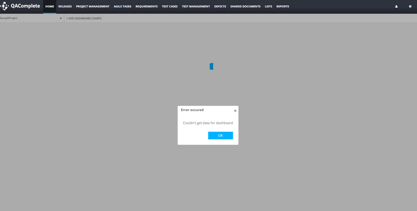The height and width of the screenshot is (211, 417).
Task: Open the Releases menu
Action: 65,6
